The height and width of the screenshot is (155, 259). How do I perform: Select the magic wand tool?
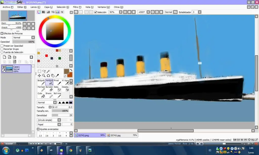tap(48, 71)
